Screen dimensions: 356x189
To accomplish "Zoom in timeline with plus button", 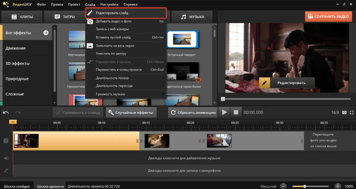I will tap(338, 186).
